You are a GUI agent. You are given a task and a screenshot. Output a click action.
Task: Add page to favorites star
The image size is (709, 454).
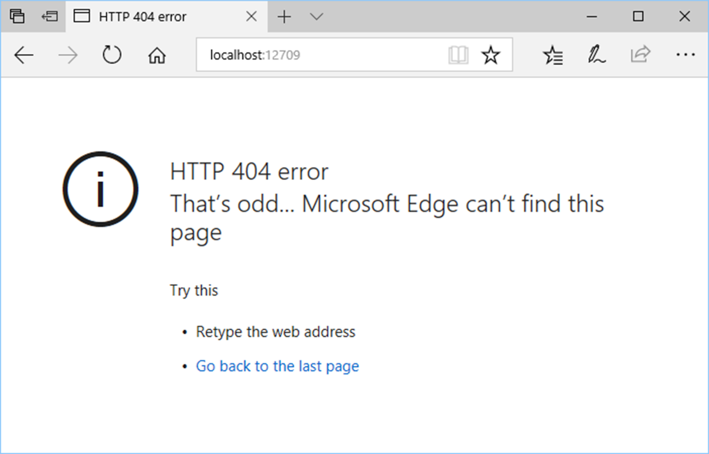pos(490,54)
